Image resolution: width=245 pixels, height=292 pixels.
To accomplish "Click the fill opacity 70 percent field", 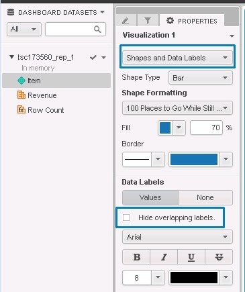I will pyautogui.click(x=206, y=128).
